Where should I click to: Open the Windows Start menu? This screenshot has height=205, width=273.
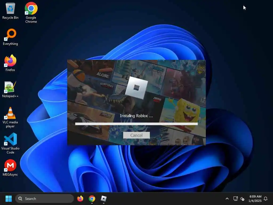9,199
